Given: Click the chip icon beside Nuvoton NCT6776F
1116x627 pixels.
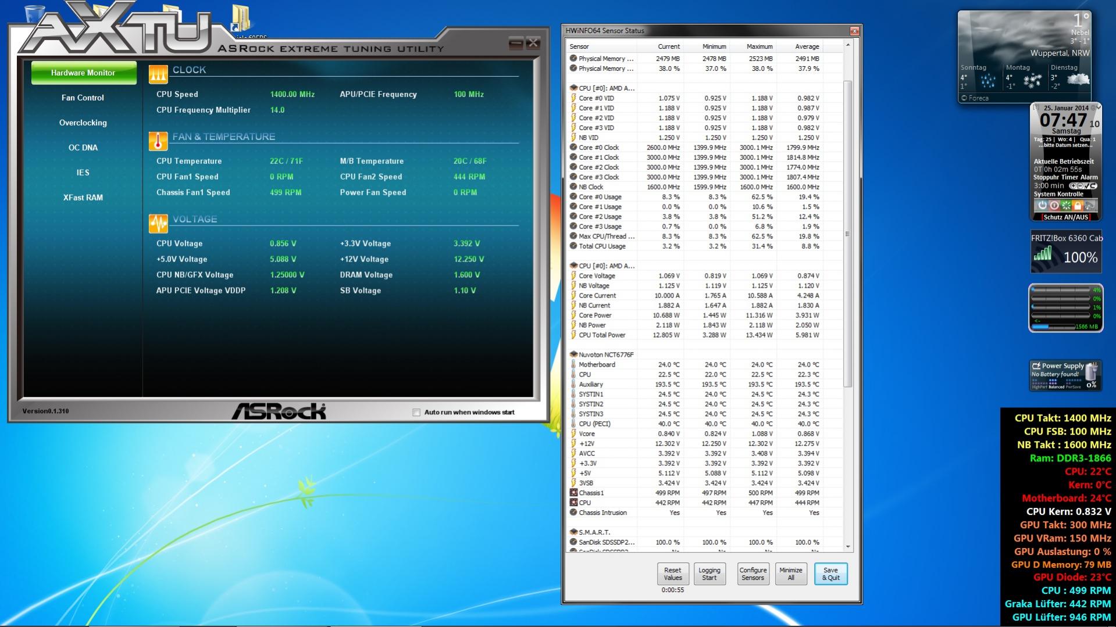Looking at the screenshot, I should tap(573, 354).
